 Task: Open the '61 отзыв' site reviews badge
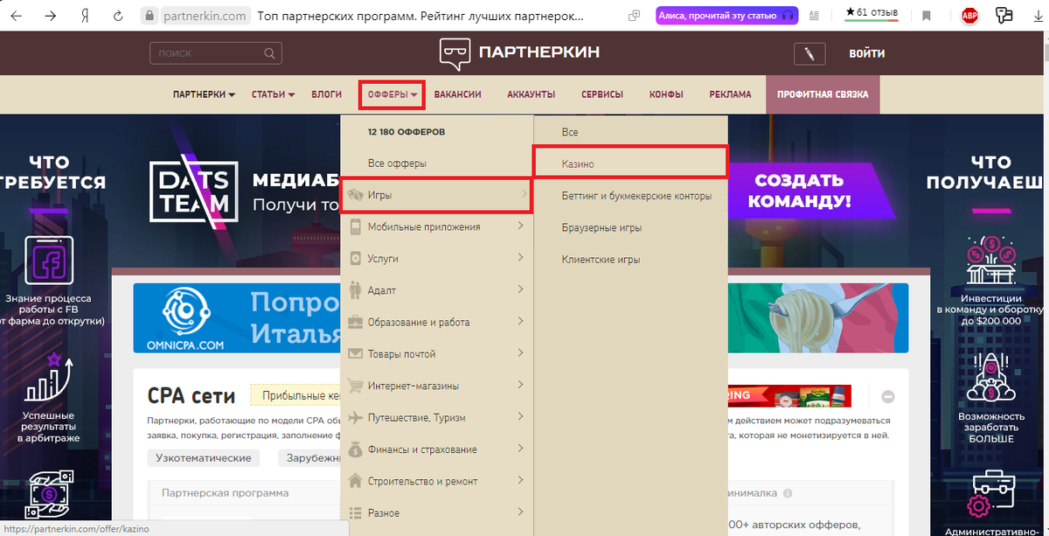[872, 14]
